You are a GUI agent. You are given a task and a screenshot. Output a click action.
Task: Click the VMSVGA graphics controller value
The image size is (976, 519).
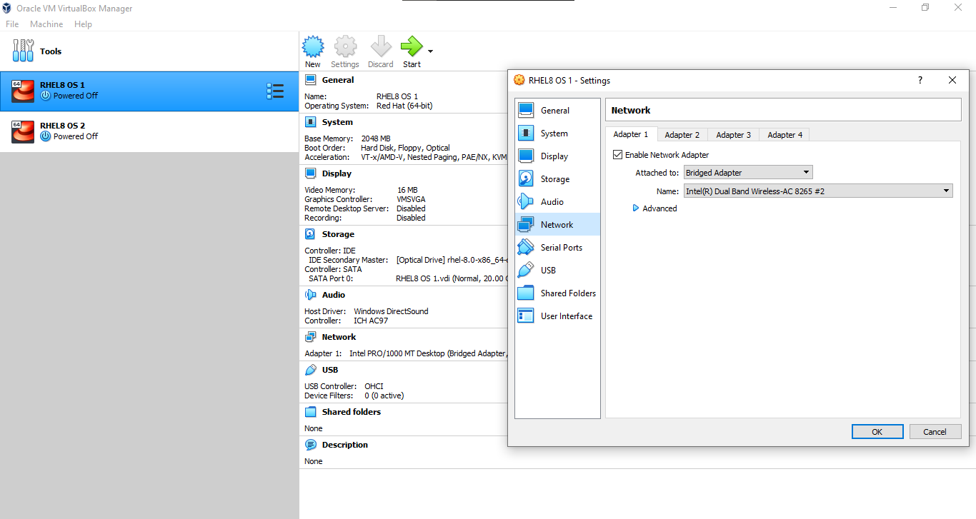(x=411, y=199)
